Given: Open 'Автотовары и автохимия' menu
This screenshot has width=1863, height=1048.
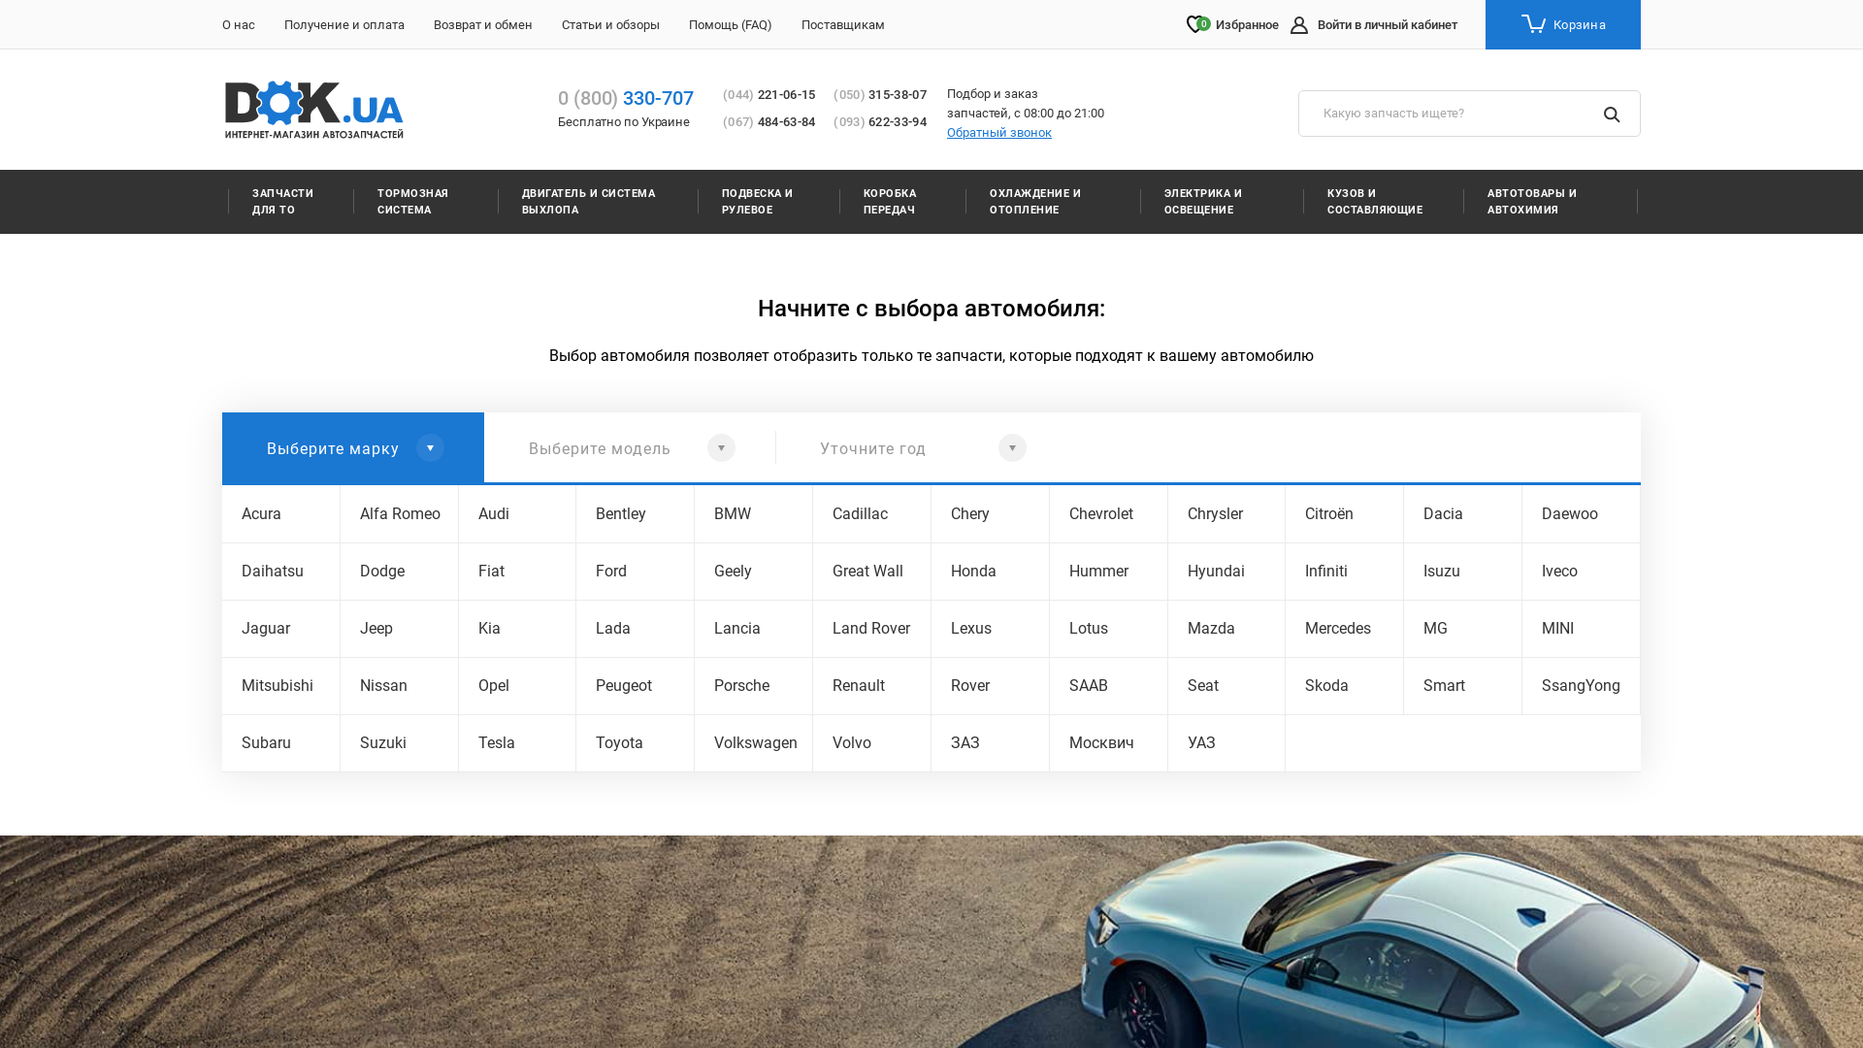Looking at the screenshot, I should tap(1532, 202).
